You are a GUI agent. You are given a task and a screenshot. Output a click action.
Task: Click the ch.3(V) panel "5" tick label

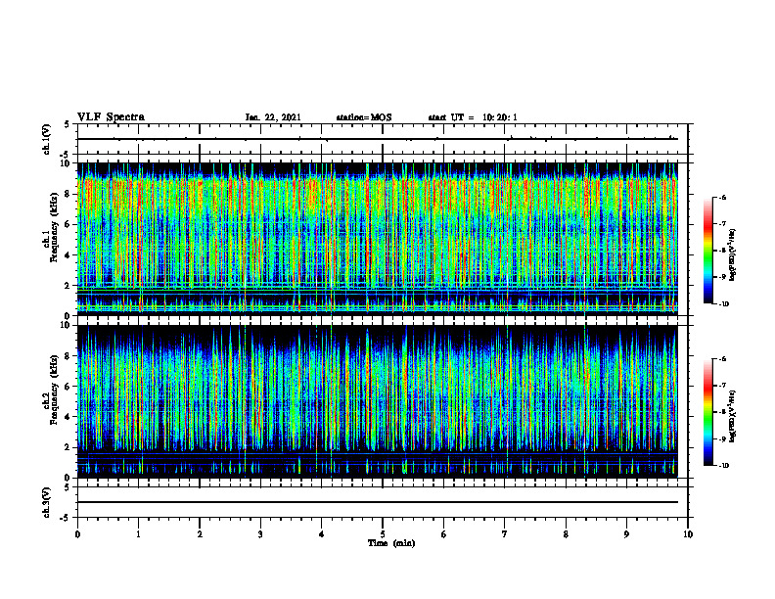point(68,487)
